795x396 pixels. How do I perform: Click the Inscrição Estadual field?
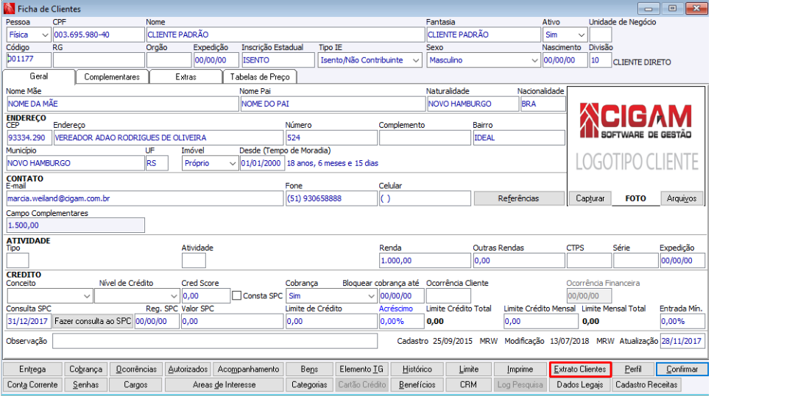point(278,60)
